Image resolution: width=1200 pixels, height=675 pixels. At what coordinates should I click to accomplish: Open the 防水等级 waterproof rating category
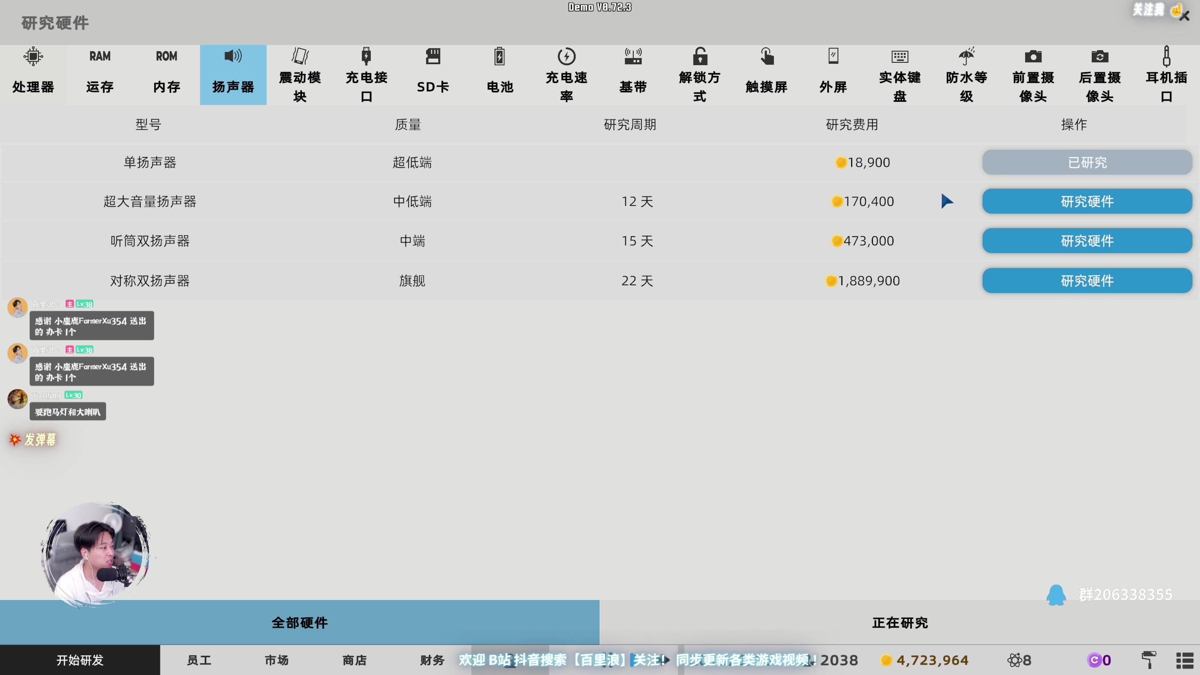(x=966, y=75)
